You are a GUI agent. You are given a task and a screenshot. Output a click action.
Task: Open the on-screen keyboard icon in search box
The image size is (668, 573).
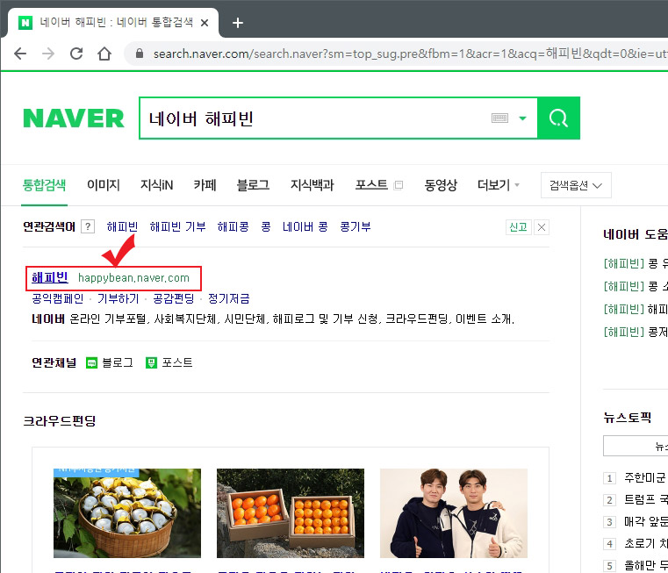tap(499, 118)
